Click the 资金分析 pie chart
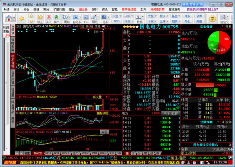Image resolution: width=235 pixels, height=167 pixels. pyautogui.click(x=219, y=42)
